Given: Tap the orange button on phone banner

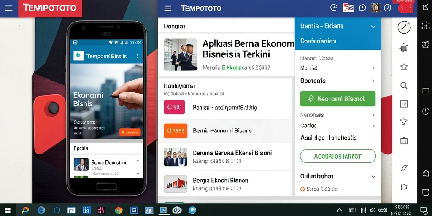Looking at the screenshot, I should click(130, 132).
